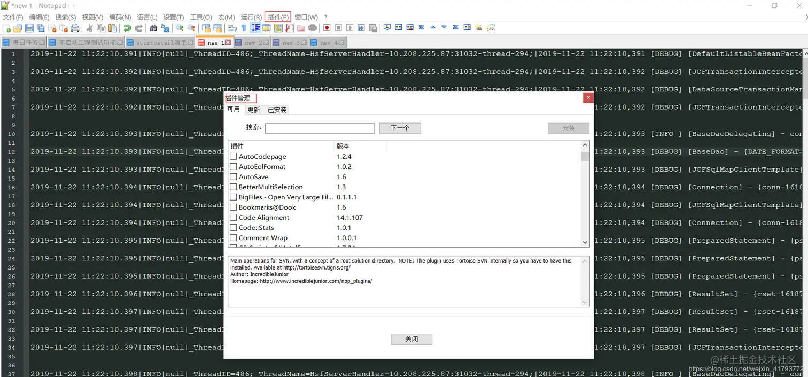Zoom out using toolbar magnifier
This screenshot has height=377, width=808.
[x=191, y=28]
